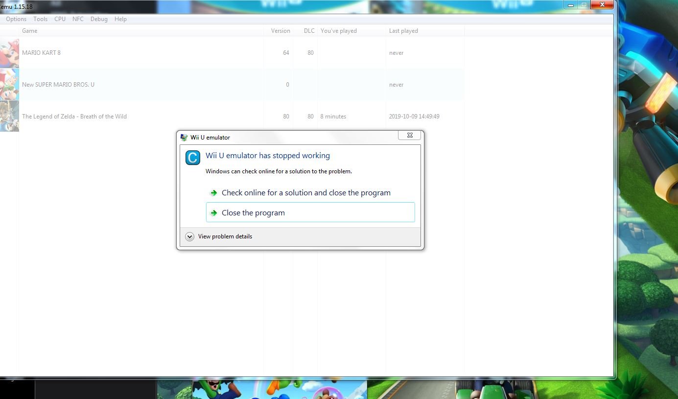The height and width of the screenshot is (399, 678).
Task: Maximize the Cemu main window
Action: (x=584, y=4)
